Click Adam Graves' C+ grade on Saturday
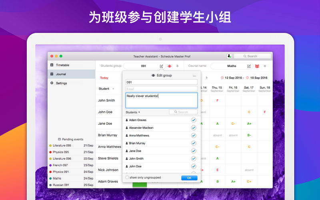The width and height of the screenshot is (320, 200). 249,182
